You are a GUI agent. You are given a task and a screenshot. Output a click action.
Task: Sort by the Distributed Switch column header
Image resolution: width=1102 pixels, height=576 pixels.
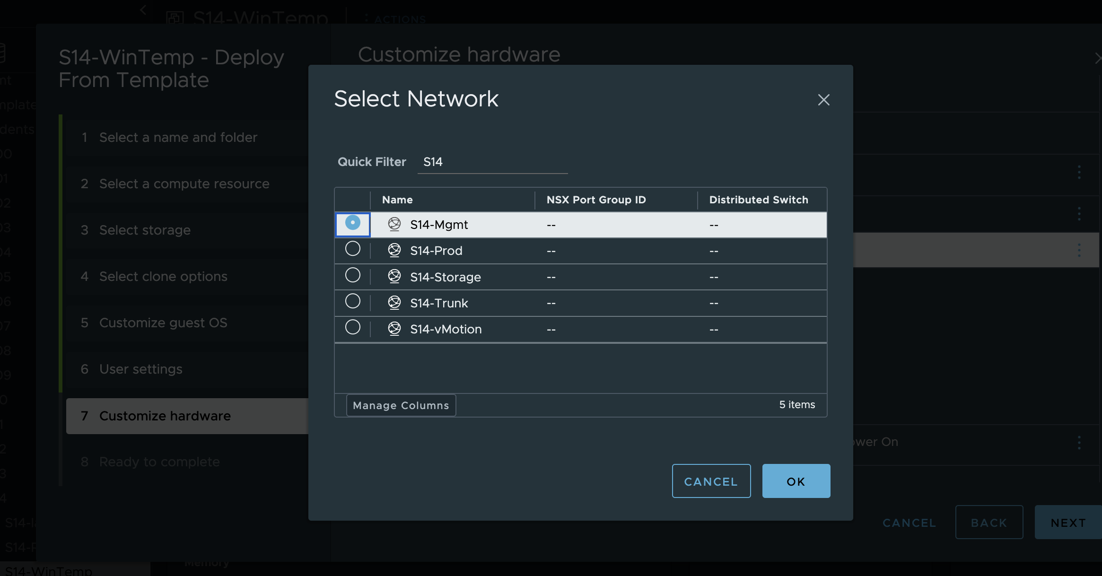click(x=758, y=200)
